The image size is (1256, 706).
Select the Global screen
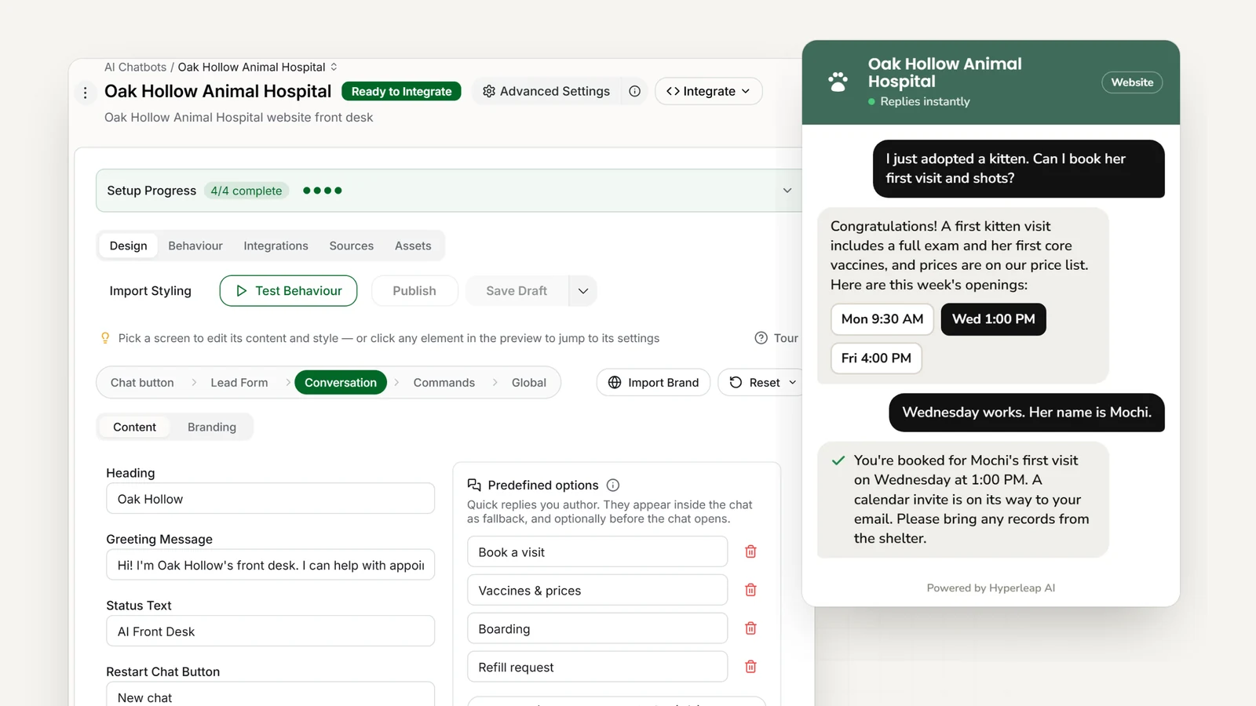coord(529,382)
